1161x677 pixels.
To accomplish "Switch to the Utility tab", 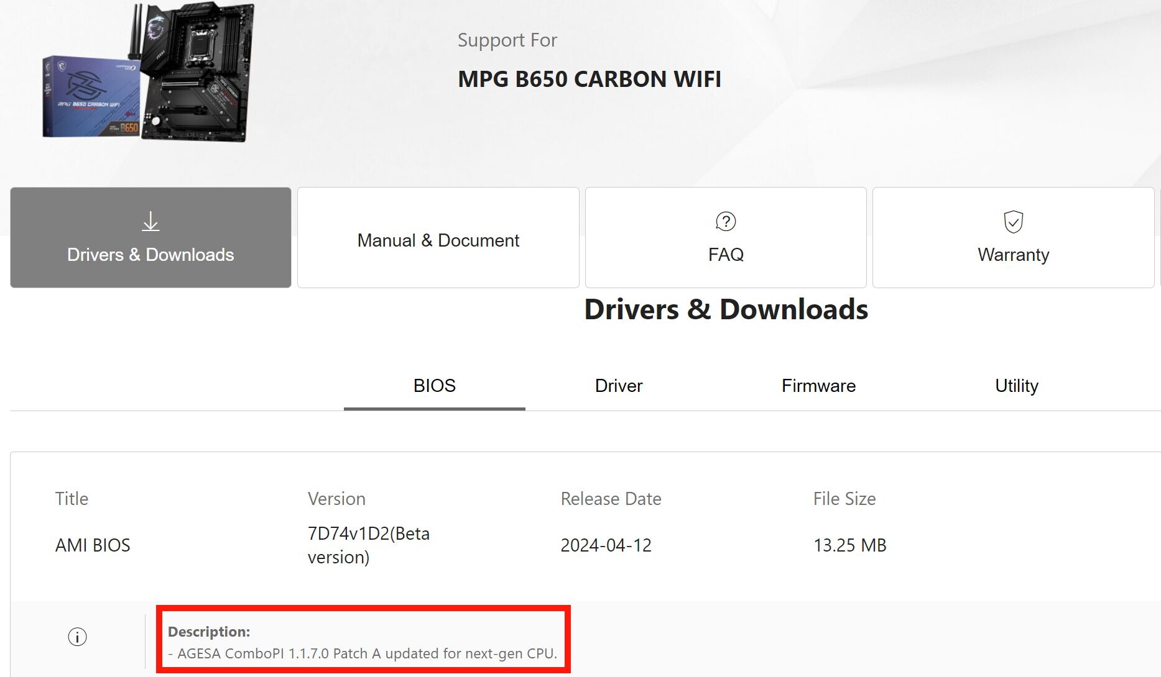I will [x=1017, y=386].
